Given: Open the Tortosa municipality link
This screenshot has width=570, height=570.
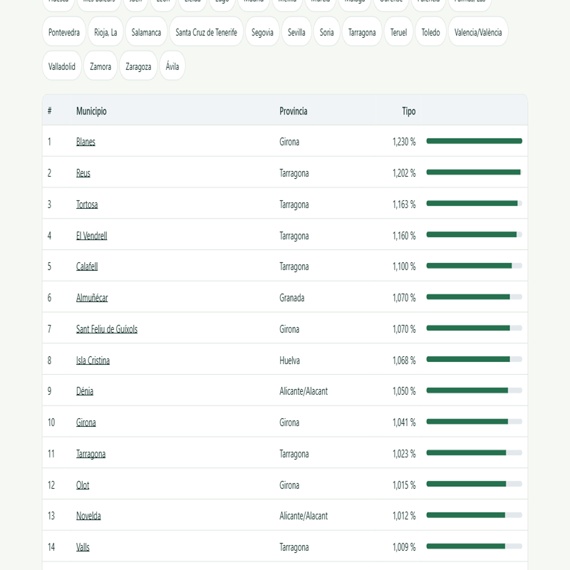Looking at the screenshot, I should click(87, 204).
